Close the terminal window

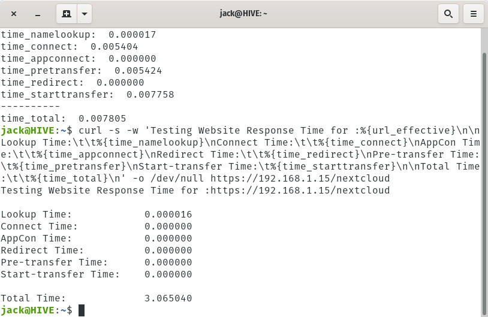(x=14, y=14)
